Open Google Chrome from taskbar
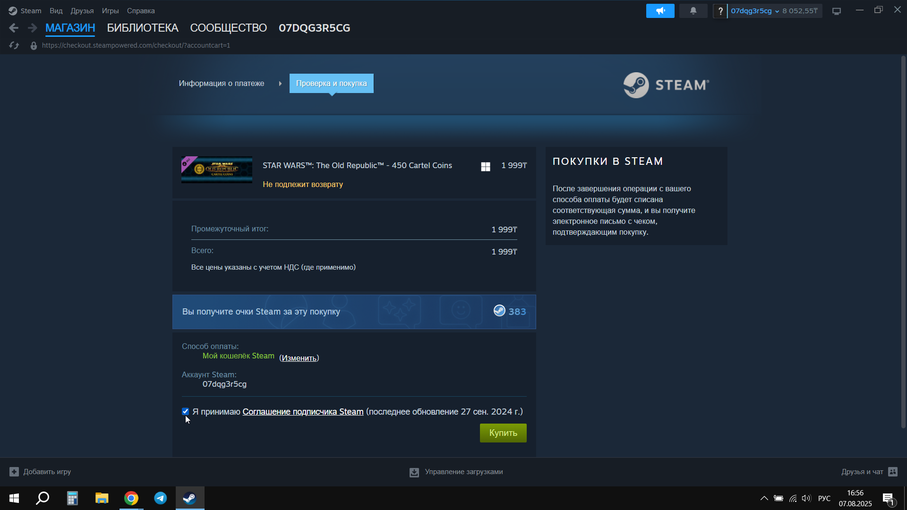907x510 pixels. point(131,498)
